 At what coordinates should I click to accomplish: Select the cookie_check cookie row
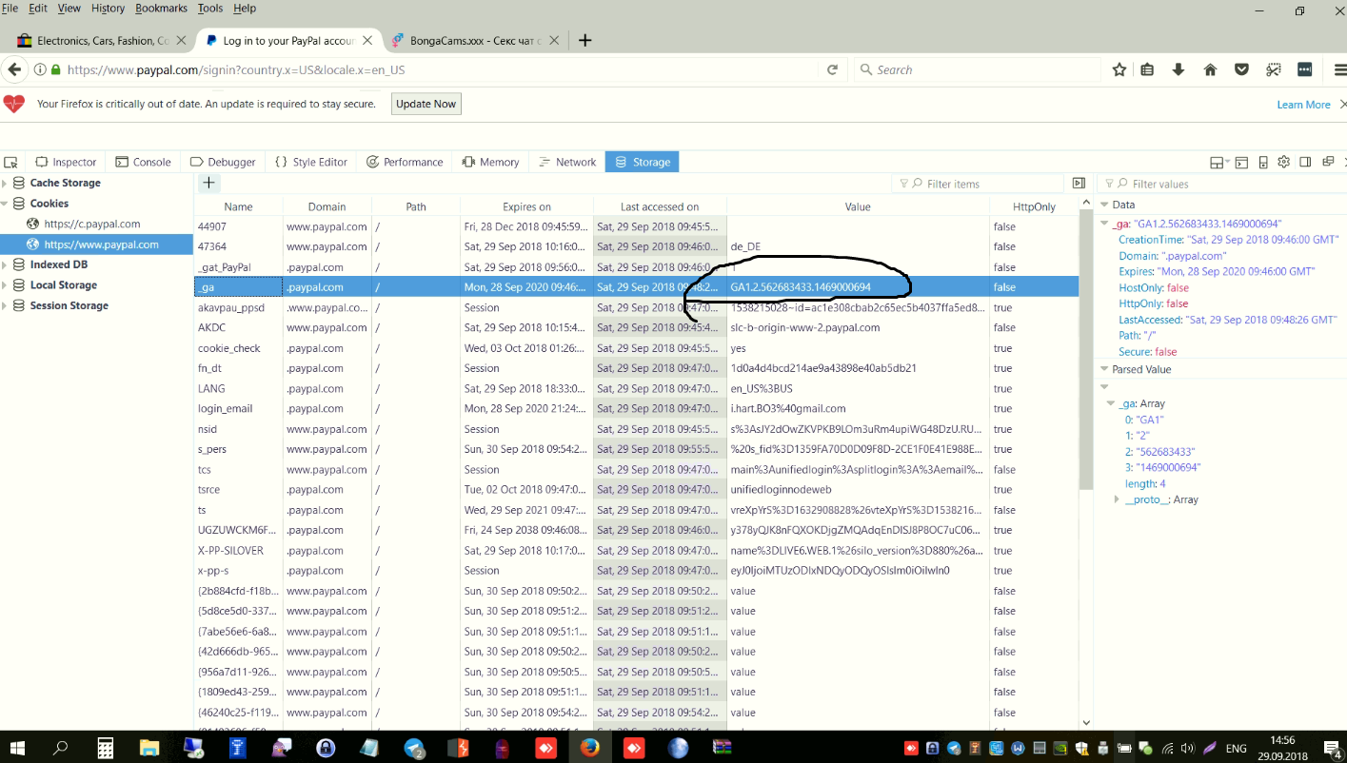(636, 348)
